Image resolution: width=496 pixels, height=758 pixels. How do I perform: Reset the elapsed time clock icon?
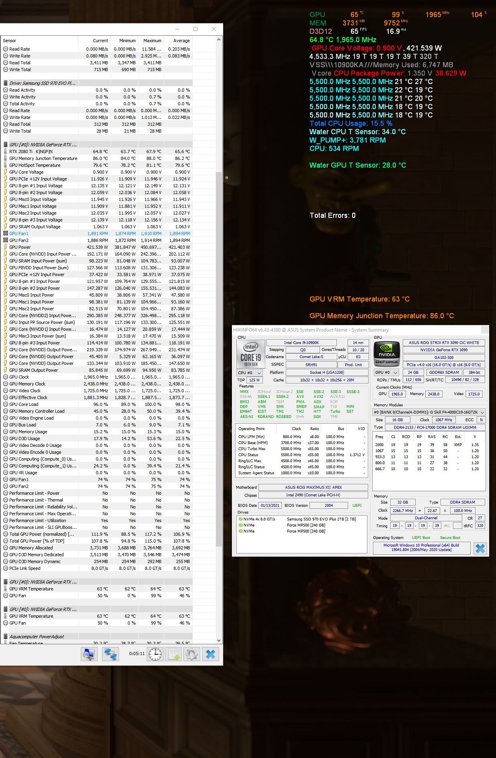click(155, 654)
